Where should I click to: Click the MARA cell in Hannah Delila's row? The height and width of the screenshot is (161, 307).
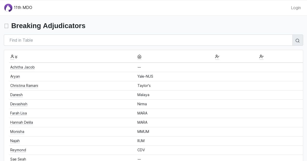click(142, 122)
